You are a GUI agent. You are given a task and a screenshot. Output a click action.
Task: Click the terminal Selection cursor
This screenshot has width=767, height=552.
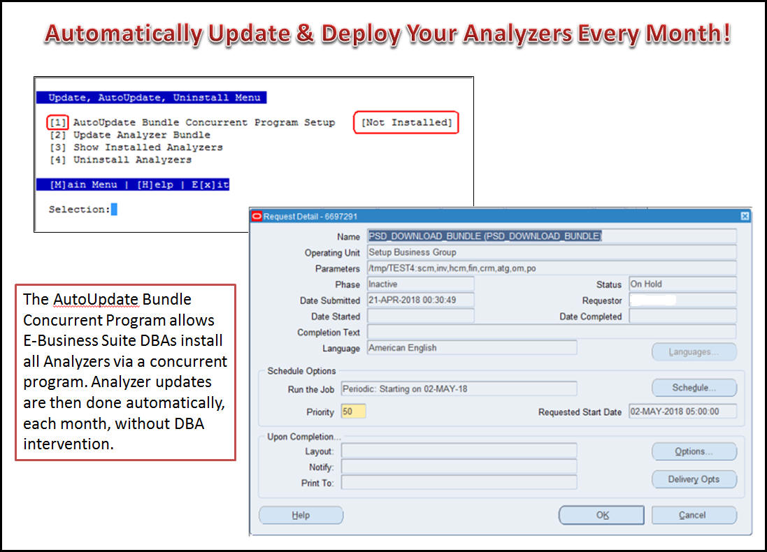click(x=114, y=209)
